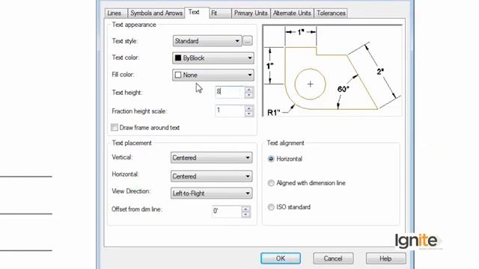
Task: Click the Offset from dim line field
Action: coord(227,211)
